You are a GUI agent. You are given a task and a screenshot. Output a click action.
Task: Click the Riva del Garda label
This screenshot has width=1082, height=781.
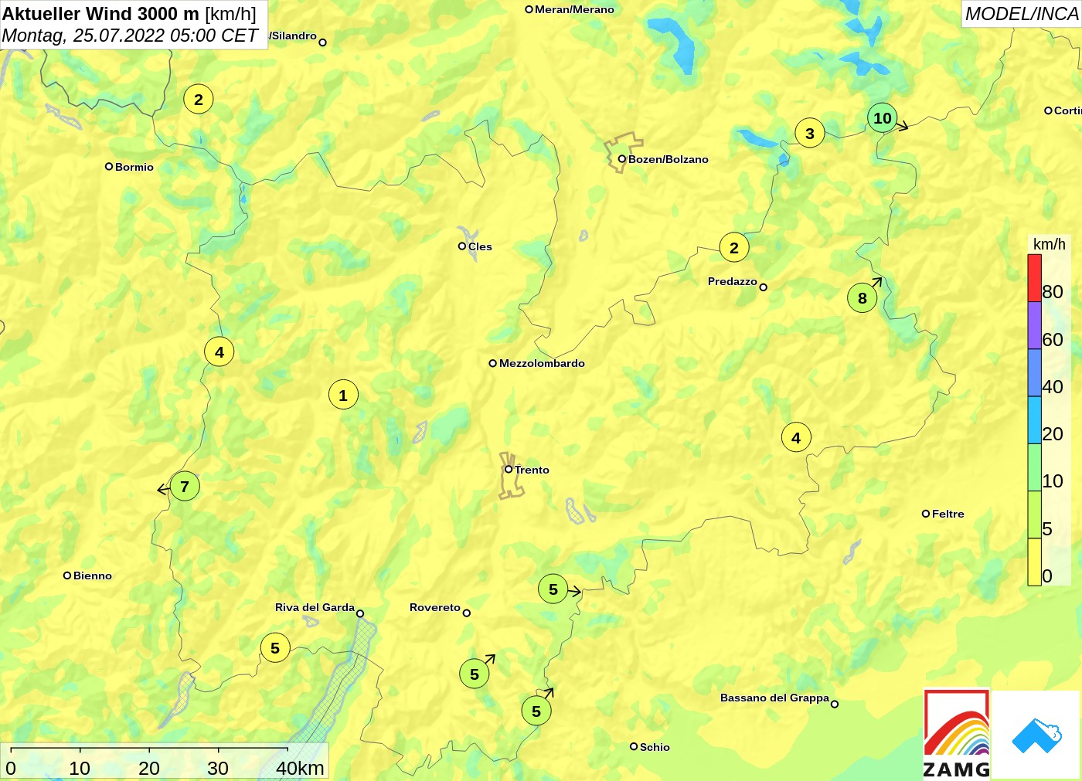[x=315, y=607]
